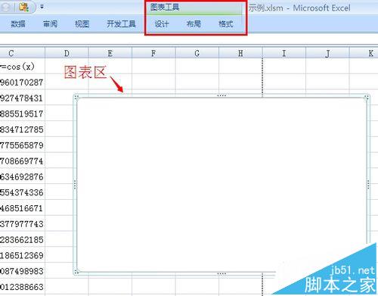Viewport: 378px width, 296px height.
Task: Click the cell ending in 775565879
Action: click(x=23, y=145)
